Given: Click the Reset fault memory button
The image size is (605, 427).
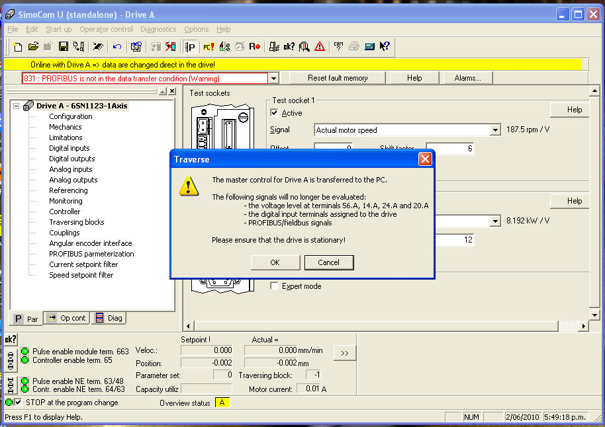Looking at the screenshot, I should [x=337, y=78].
